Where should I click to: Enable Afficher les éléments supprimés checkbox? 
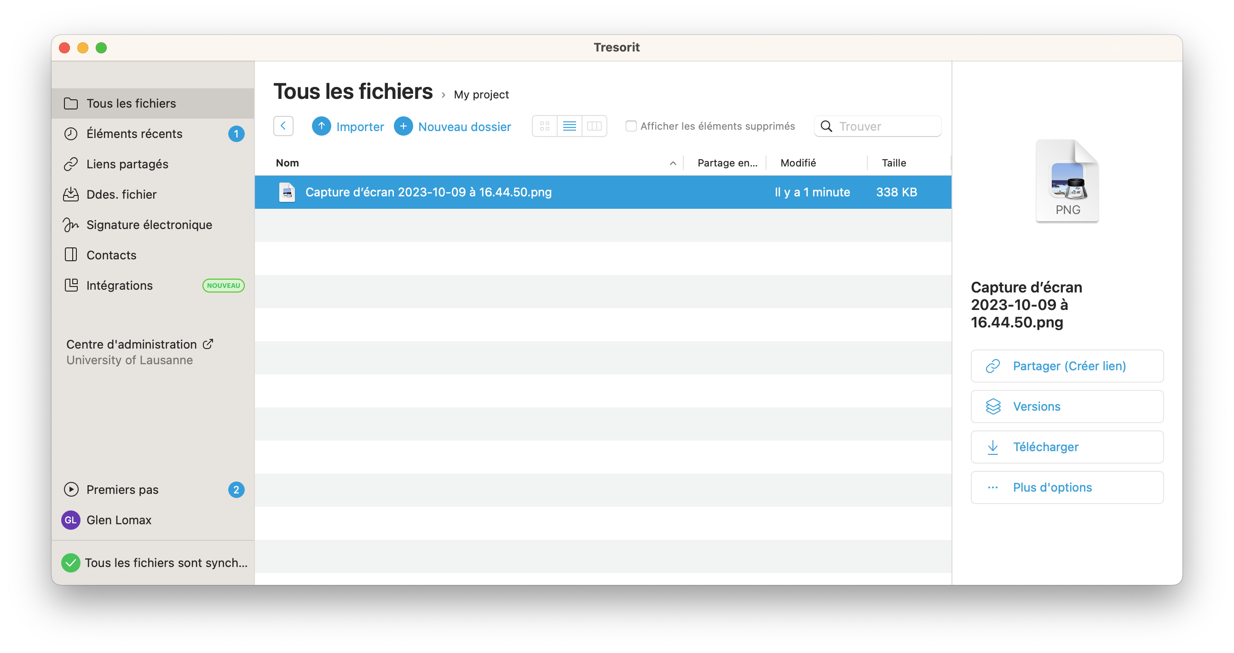coord(631,126)
